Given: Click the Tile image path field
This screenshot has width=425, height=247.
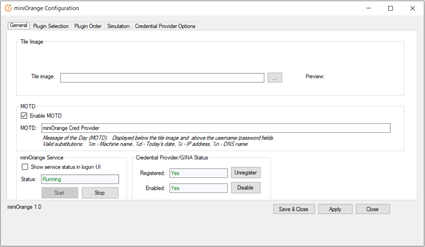Looking at the screenshot, I should pos(162,78).
